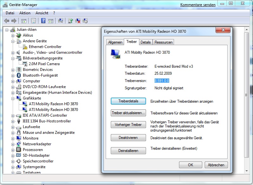Click the disable device toolbar icon
The width and height of the screenshot is (253, 185).
(x=85, y=21)
